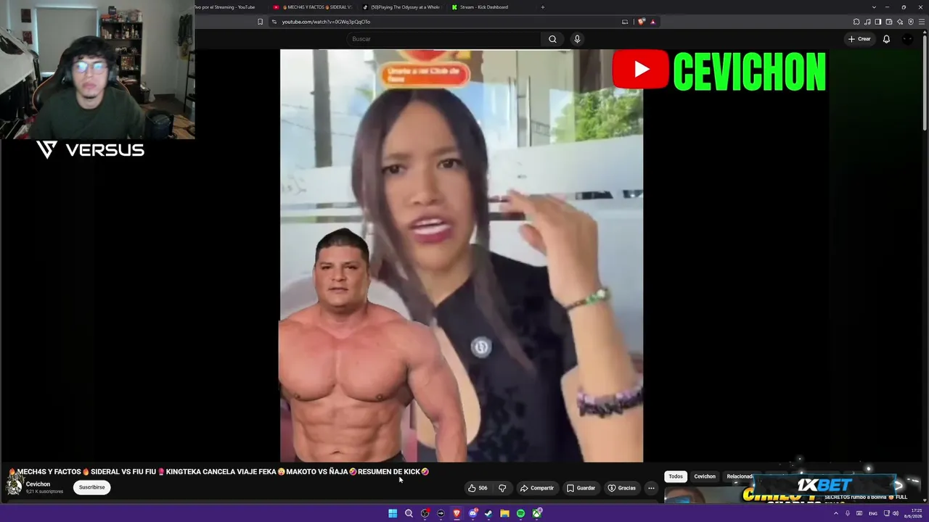929x522 pixels.
Task: Click the Suscribirse button
Action: tap(92, 487)
